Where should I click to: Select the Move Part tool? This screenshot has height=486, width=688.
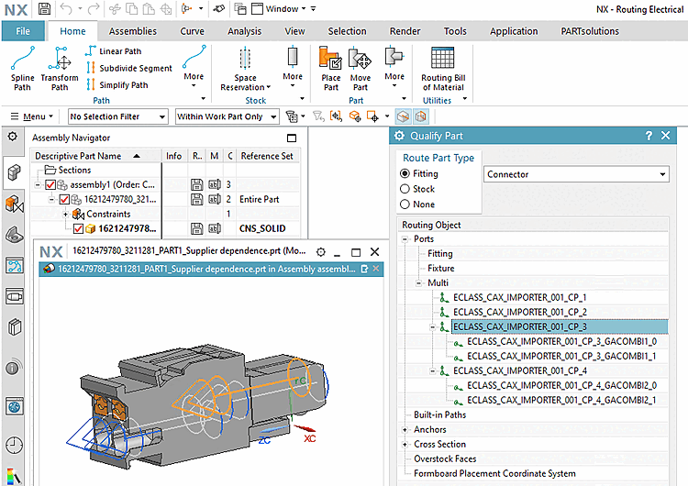click(360, 69)
